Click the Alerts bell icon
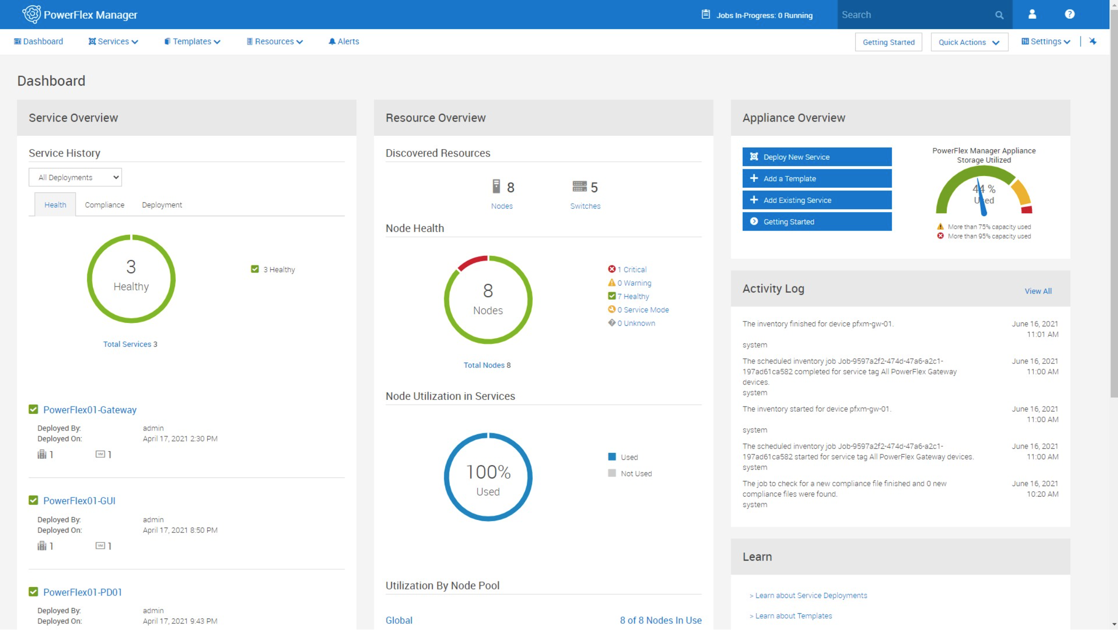Image resolution: width=1118 pixels, height=630 pixels. click(332, 42)
